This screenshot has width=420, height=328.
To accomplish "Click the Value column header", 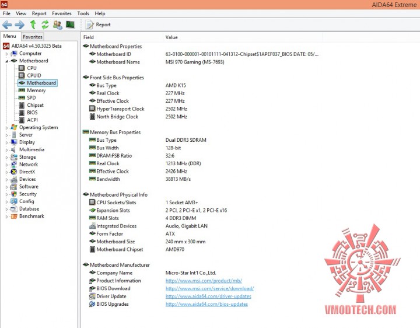I will 243,37.
